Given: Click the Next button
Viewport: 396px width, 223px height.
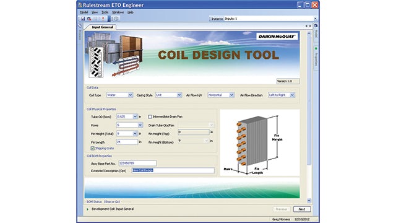Looking at the screenshot, I should (x=302, y=209).
